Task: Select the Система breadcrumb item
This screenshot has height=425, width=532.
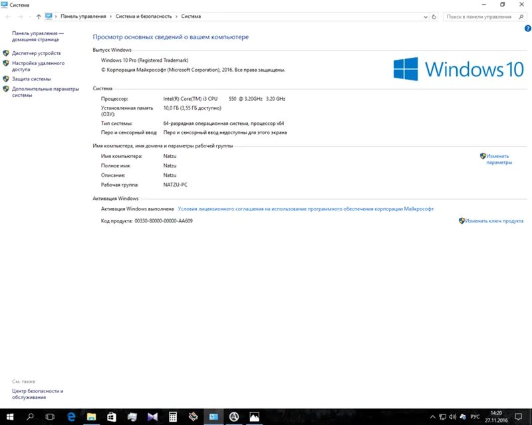Action: 191,16
